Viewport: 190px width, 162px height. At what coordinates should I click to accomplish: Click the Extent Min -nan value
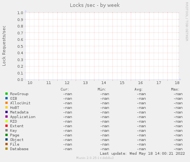click(105, 126)
